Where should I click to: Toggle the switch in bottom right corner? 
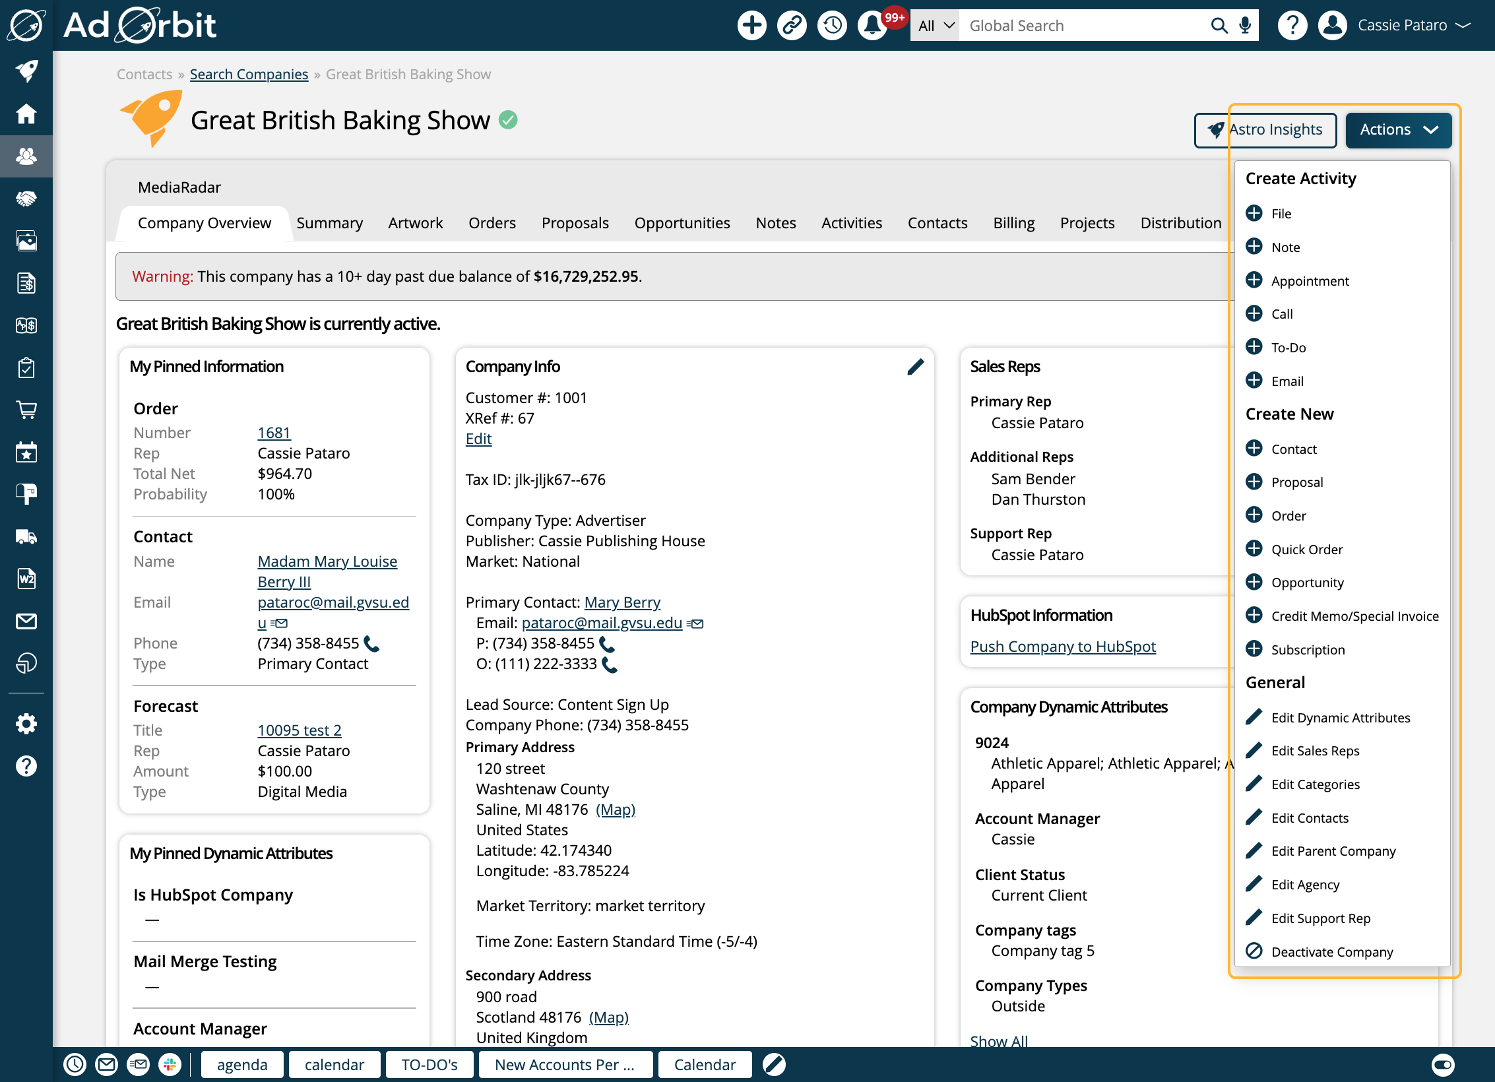[1443, 1064]
